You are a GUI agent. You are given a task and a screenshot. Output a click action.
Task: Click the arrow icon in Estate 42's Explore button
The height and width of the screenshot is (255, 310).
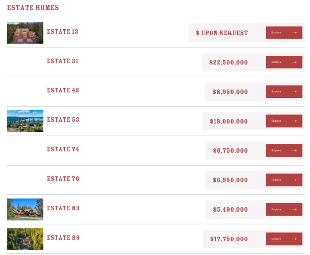294,92
